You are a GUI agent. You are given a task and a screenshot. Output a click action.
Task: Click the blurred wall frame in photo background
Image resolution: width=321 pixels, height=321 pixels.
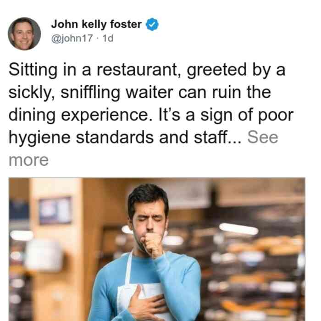click(55, 210)
